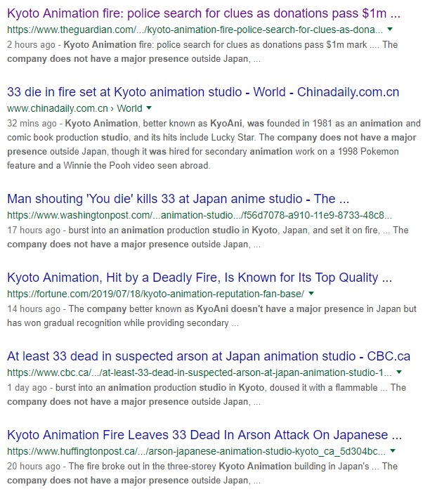Screen dimensions: 437x494
Task: Open Huffington Post Arson Attack headline
Action: click(x=204, y=435)
